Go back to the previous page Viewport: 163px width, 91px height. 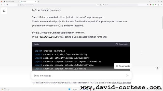click(x=2, y=5)
